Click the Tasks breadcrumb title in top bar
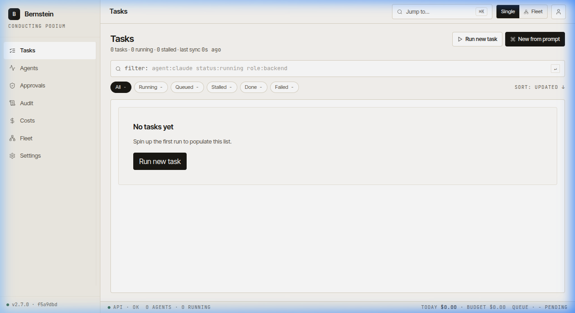 click(119, 11)
